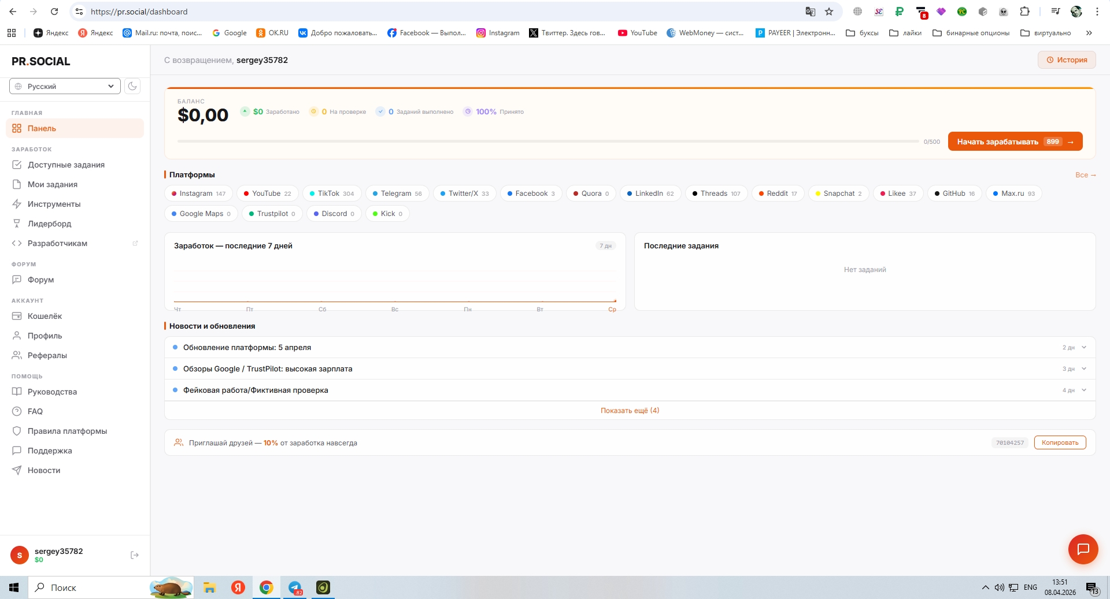Choose the Quora platform chip
The image size is (1110, 599).
(x=591, y=194)
